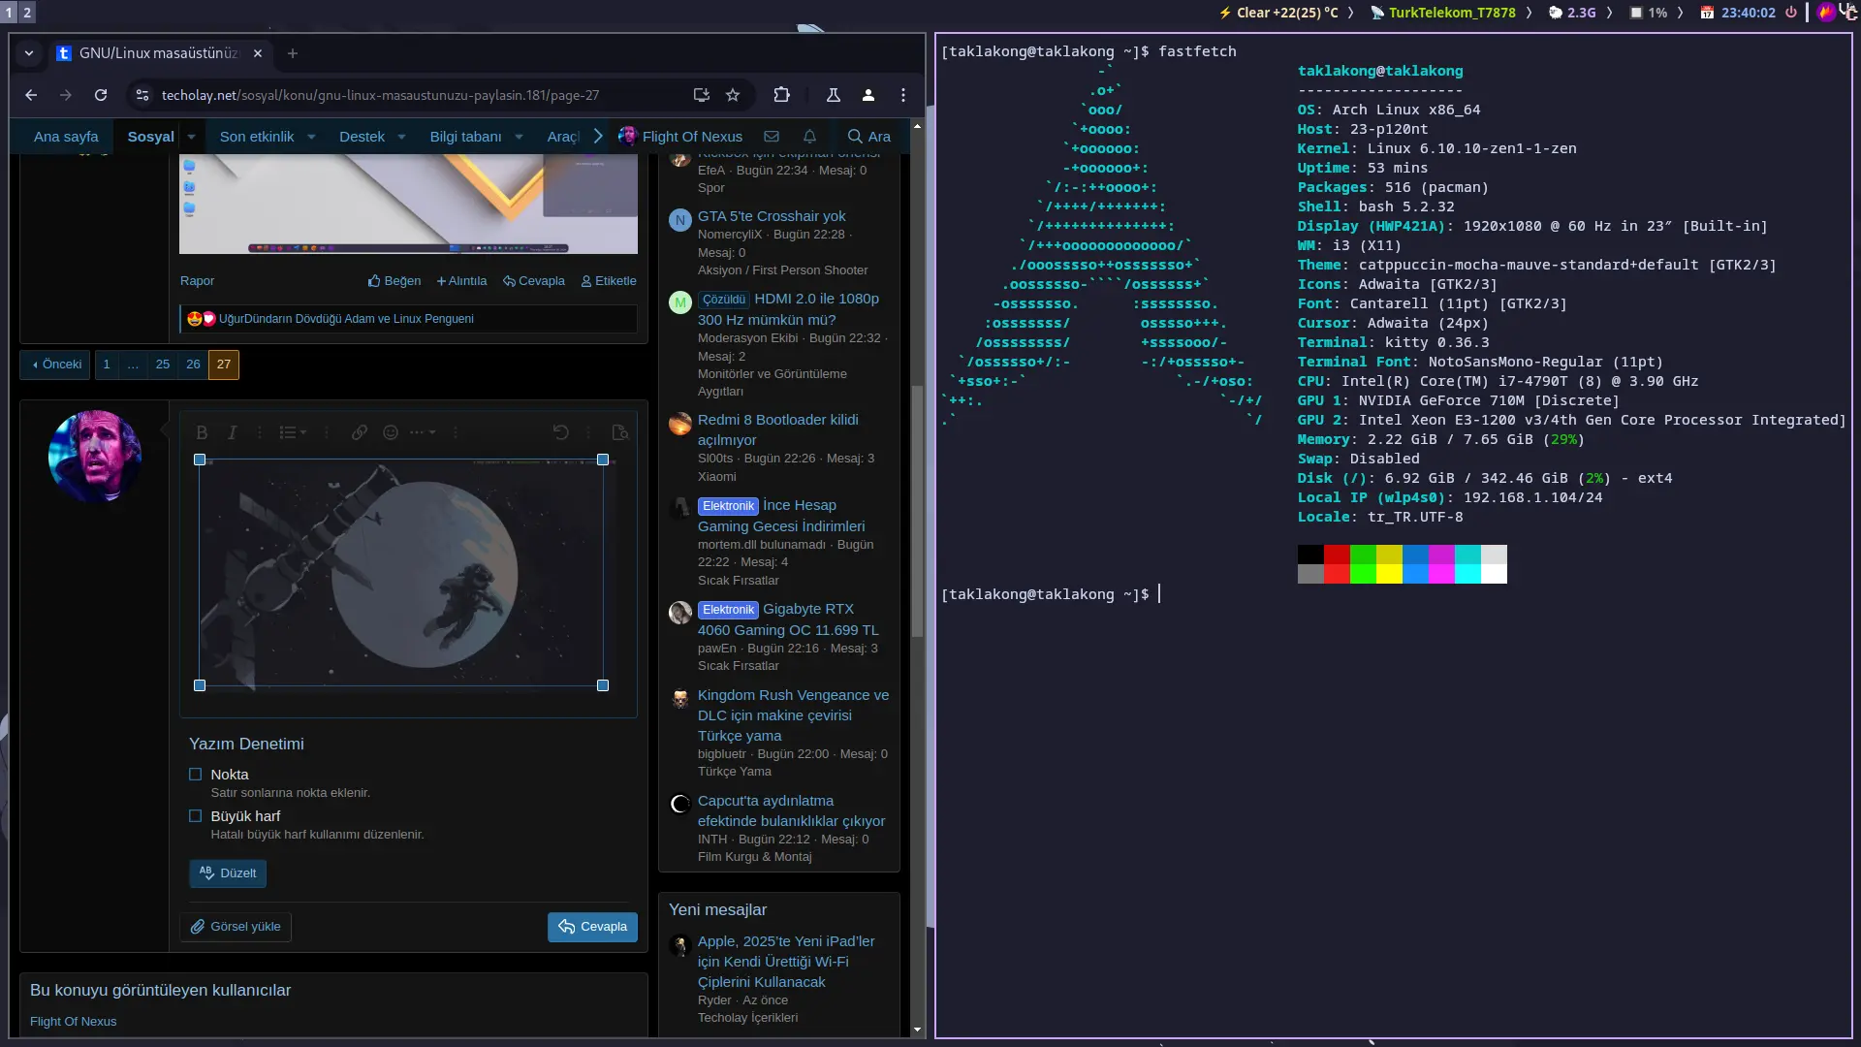Open Flight Of Nexus profile menu
This screenshot has height=1047, width=1861.
tap(681, 137)
